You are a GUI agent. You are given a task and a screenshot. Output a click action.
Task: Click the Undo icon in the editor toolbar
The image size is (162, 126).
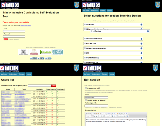(x=103, y=114)
